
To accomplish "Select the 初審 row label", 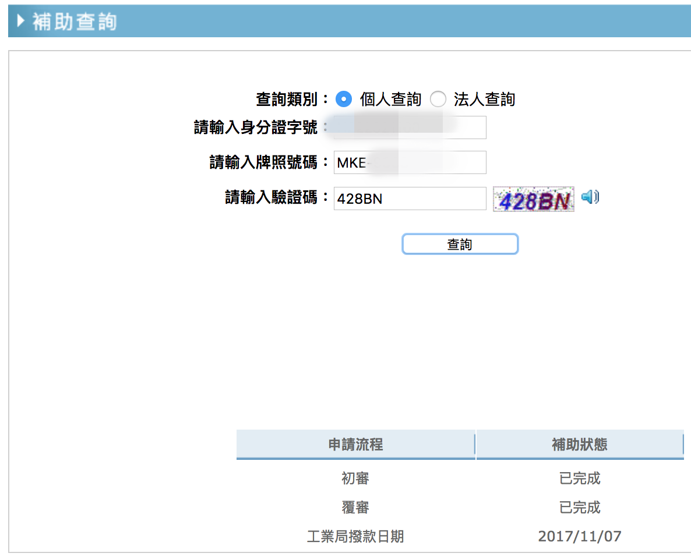I will [x=355, y=479].
